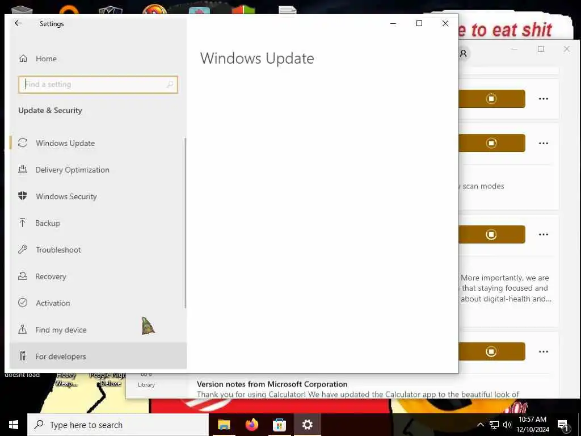Image resolution: width=581 pixels, height=436 pixels.
Task: Click the Settings gear taskbar icon
Action: click(307, 425)
